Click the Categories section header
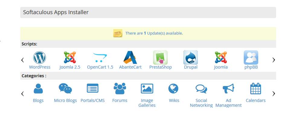The width and height of the screenshot is (296, 120). click(34, 76)
